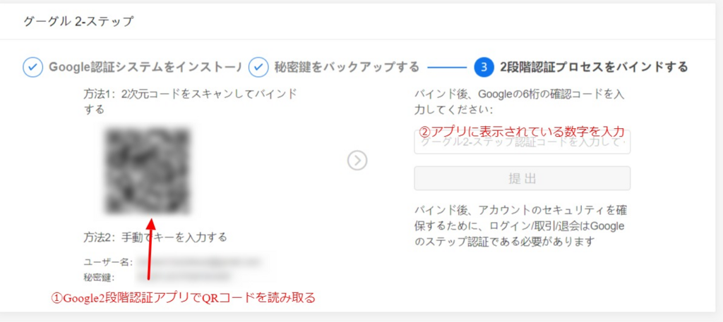Click the red ①Google2段階認証アプリ annotation text
This screenshot has height=322, width=723.
click(x=182, y=298)
